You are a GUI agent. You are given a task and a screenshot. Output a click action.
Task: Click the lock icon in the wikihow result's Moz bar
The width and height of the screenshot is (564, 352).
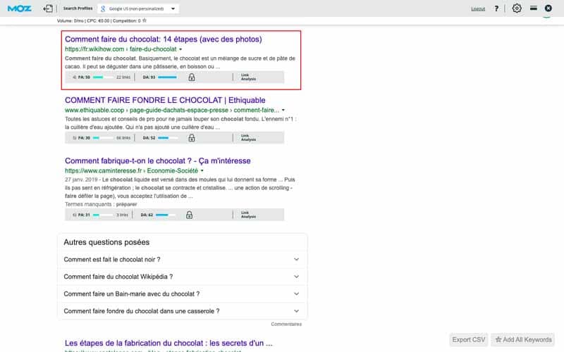[x=192, y=77]
